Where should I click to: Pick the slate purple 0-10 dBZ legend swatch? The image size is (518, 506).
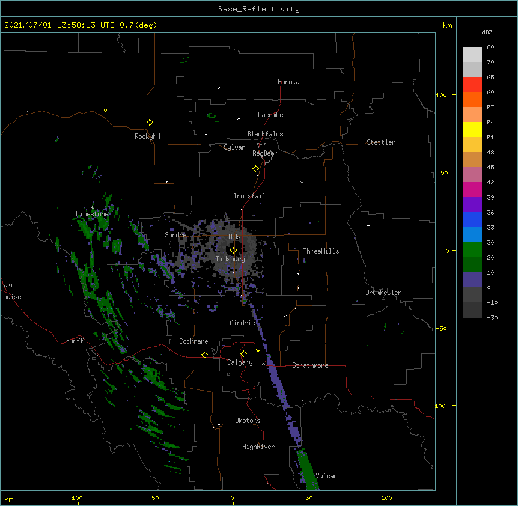pyautogui.click(x=472, y=280)
